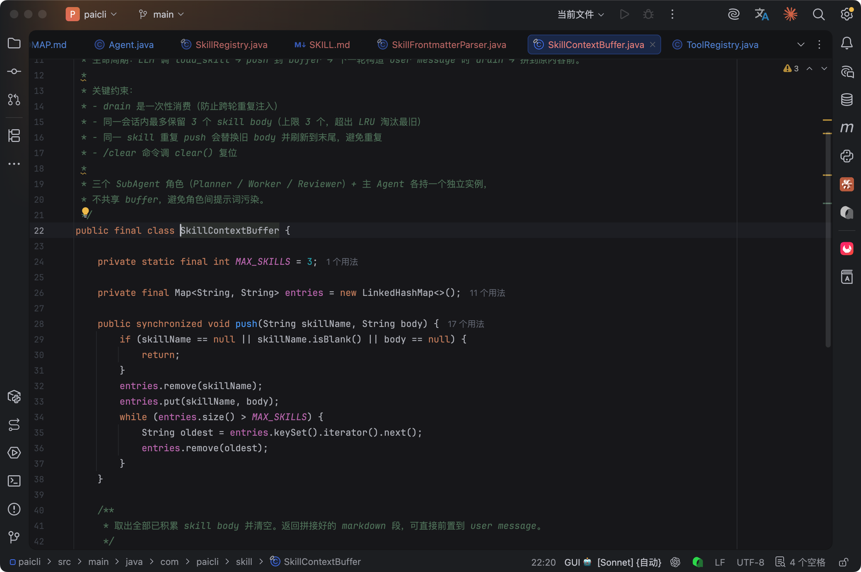Click the '17 个用法' usages hint
The height and width of the screenshot is (572, 861).
click(x=466, y=324)
